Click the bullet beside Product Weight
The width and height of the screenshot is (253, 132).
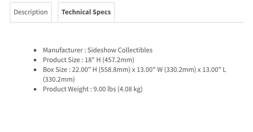coord(35,89)
